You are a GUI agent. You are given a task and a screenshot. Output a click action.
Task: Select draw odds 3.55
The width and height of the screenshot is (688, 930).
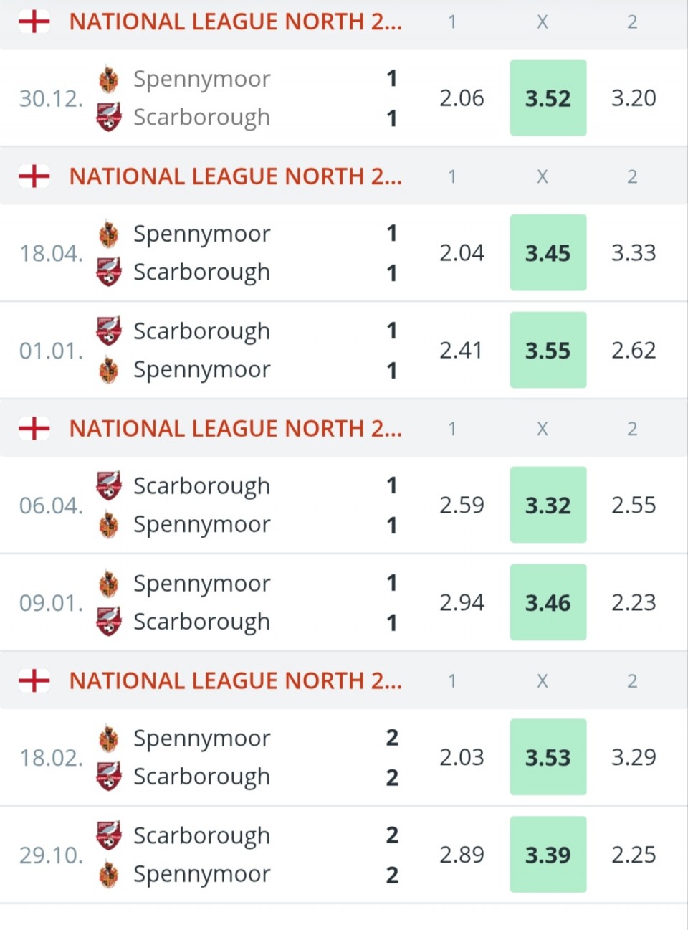click(548, 351)
